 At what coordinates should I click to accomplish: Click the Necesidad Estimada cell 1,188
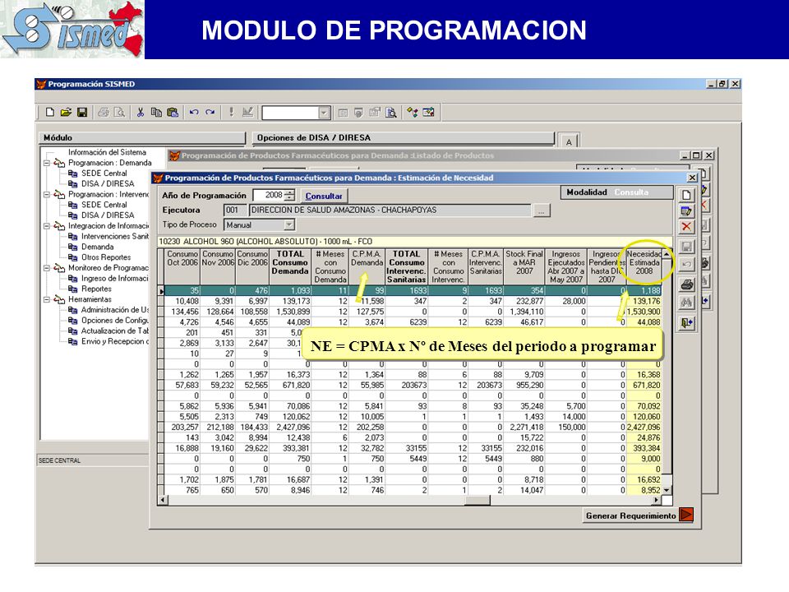644,290
